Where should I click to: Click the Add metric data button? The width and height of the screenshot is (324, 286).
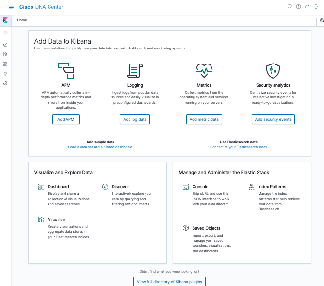[x=204, y=119]
